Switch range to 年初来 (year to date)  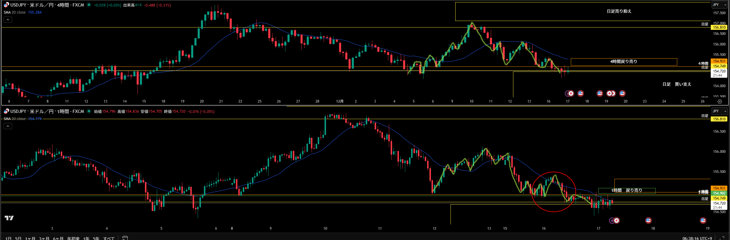pyautogui.click(x=73, y=238)
